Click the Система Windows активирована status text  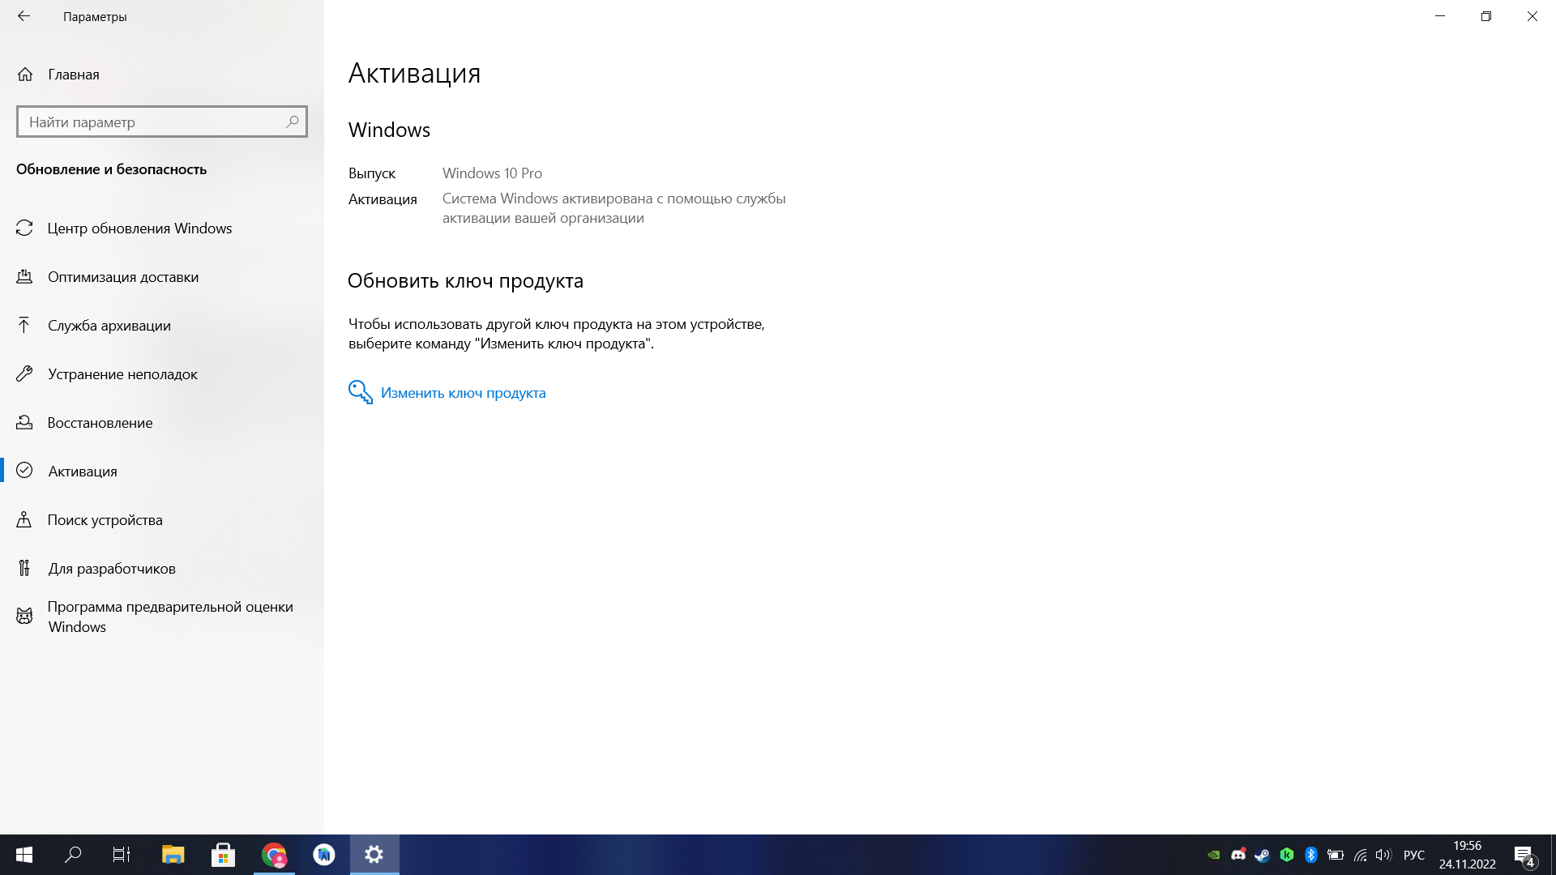[613, 208]
